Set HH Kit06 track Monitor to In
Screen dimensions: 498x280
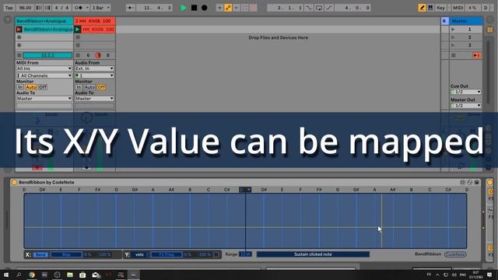pyautogui.click(x=79, y=87)
